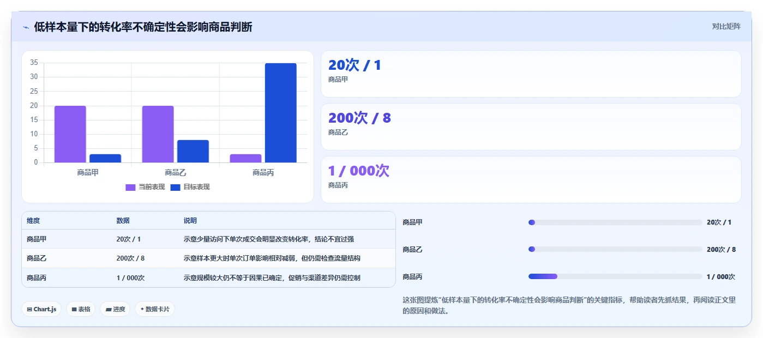Open the 20次 / 1 data card
The height and width of the screenshot is (338, 763).
coord(531,74)
